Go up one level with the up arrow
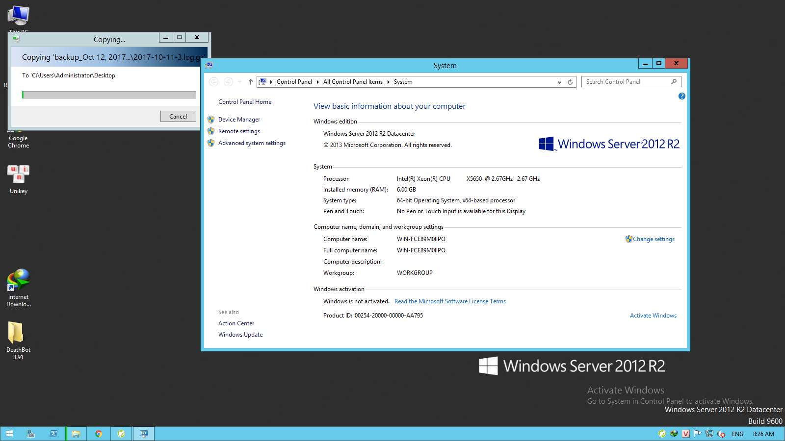The image size is (785, 441). click(250, 82)
